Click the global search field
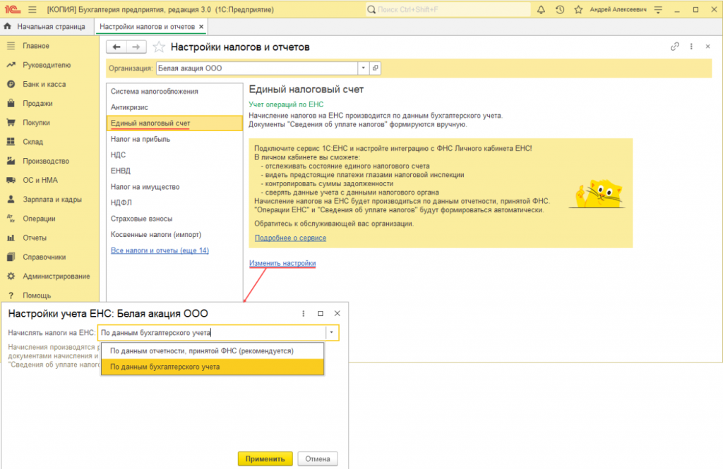 click(448, 10)
